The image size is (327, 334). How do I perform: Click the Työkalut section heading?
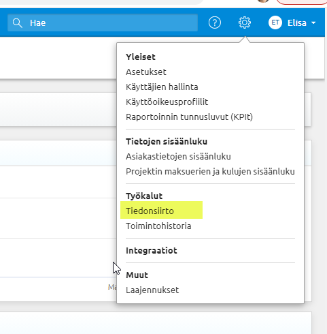coord(144,196)
